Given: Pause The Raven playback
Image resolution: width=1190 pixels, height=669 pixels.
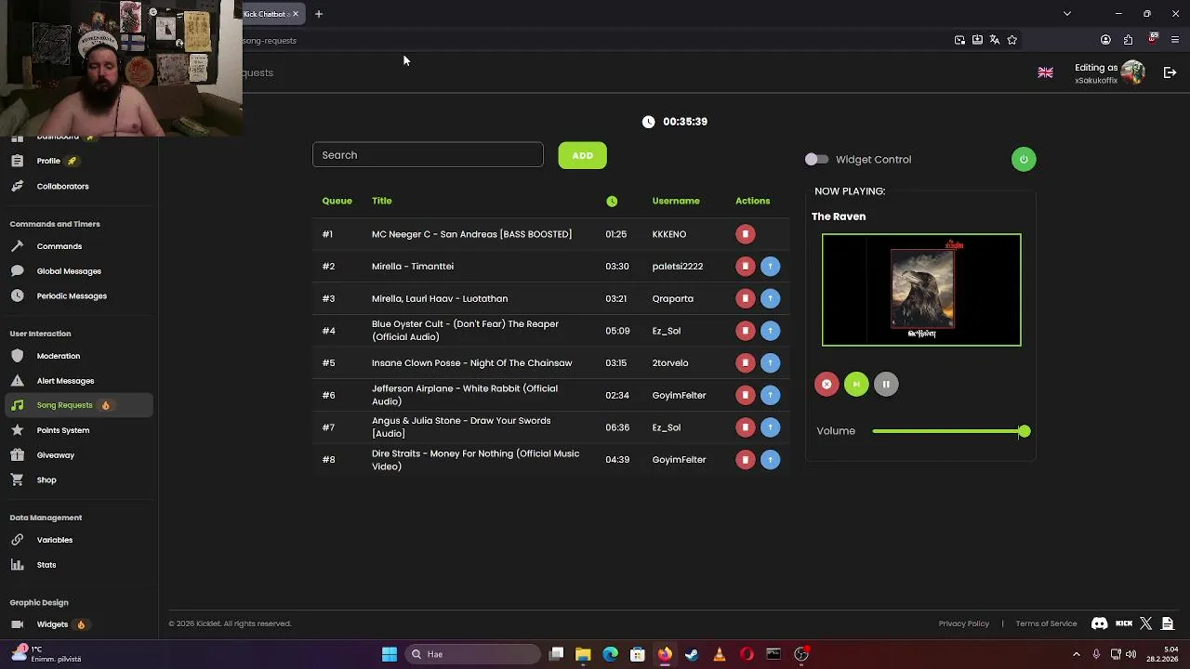Looking at the screenshot, I should point(886,384).
